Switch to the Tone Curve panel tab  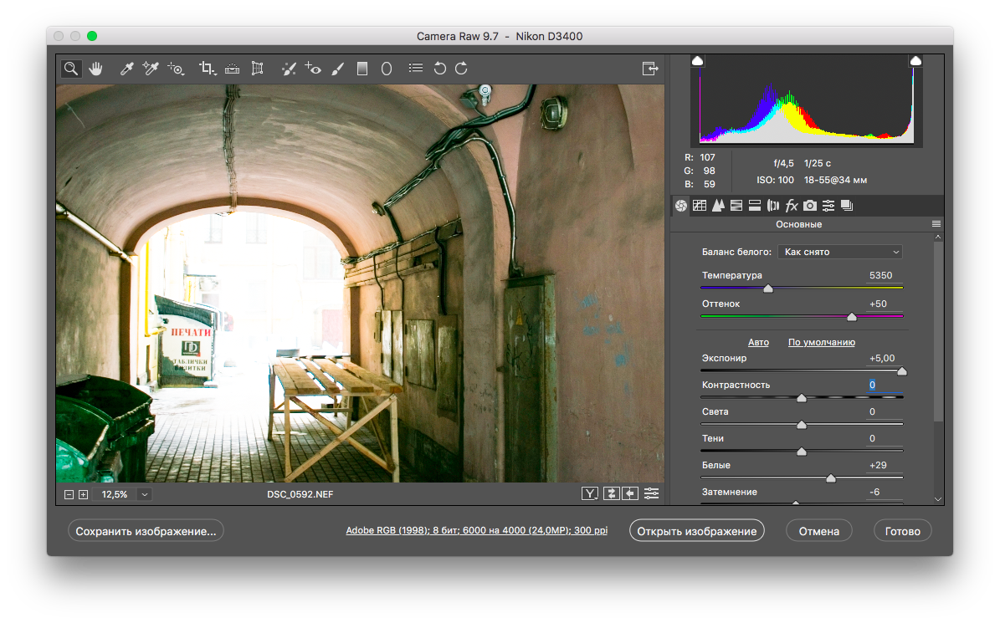(700, 206)
